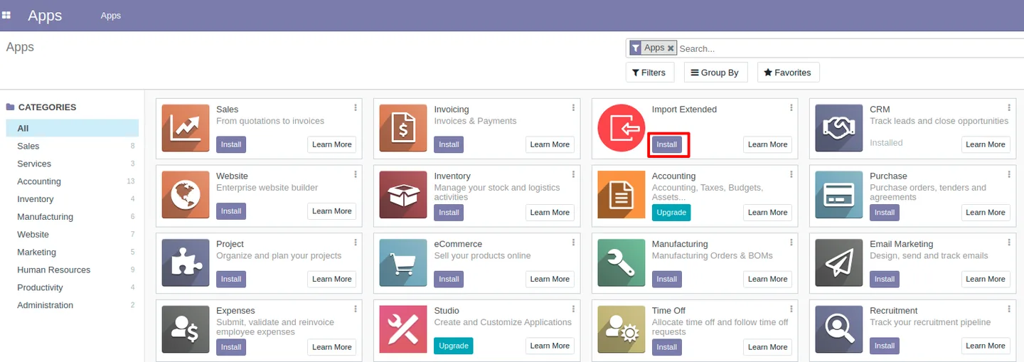
Task: Click Learn More on the CRM card
Action: 986,144
